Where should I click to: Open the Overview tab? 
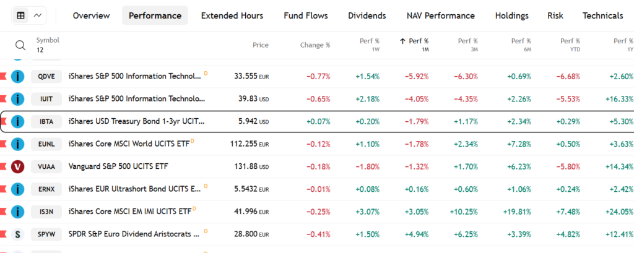click(91, 15)
